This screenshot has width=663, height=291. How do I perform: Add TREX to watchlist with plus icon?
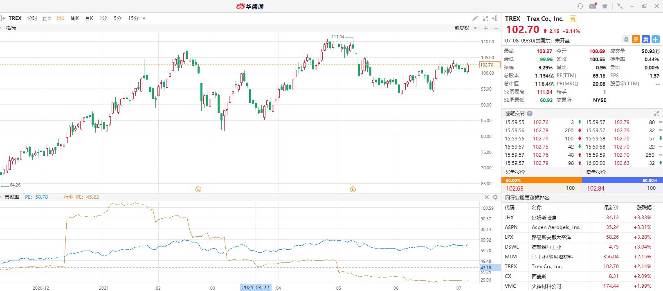coord(656,40)
